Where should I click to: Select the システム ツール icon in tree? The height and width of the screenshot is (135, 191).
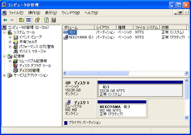(x=10, y=32)
